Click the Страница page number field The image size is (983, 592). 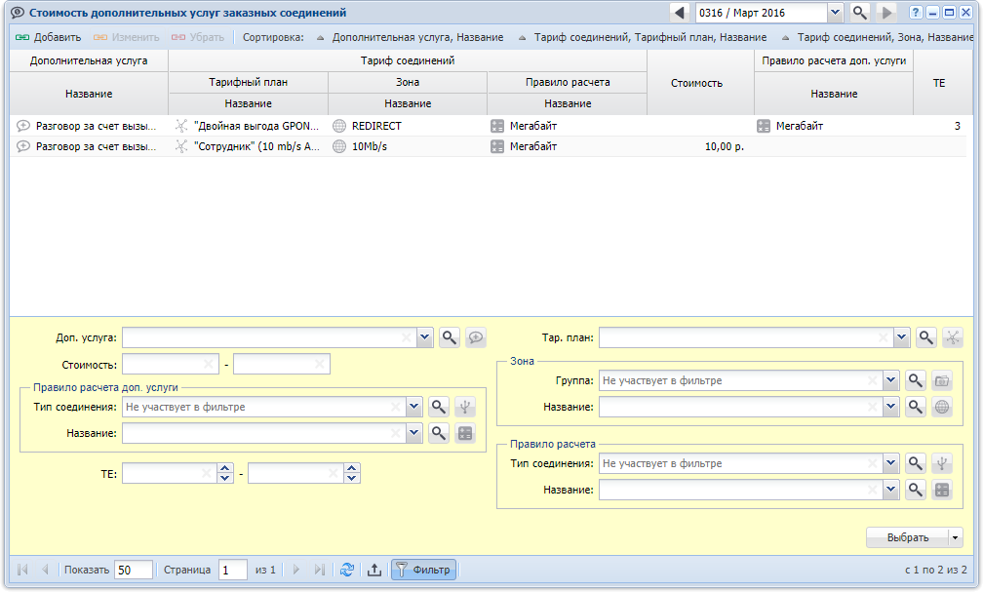click(x=232, y=570)
